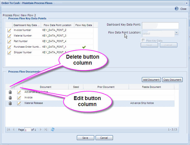This screenshot has width=190, height=145.
Task: Select the Purchase Order Numb... row text
Action: [27, 47]
